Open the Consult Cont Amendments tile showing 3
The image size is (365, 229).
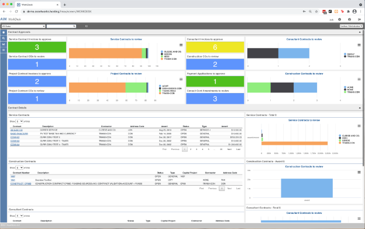click(215, 99)
